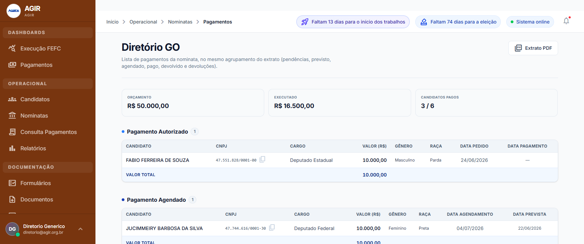Collapse the DOCUMENTAÇÃO sidebar section
Screen dimensions: 584x244
click(48, 167)
